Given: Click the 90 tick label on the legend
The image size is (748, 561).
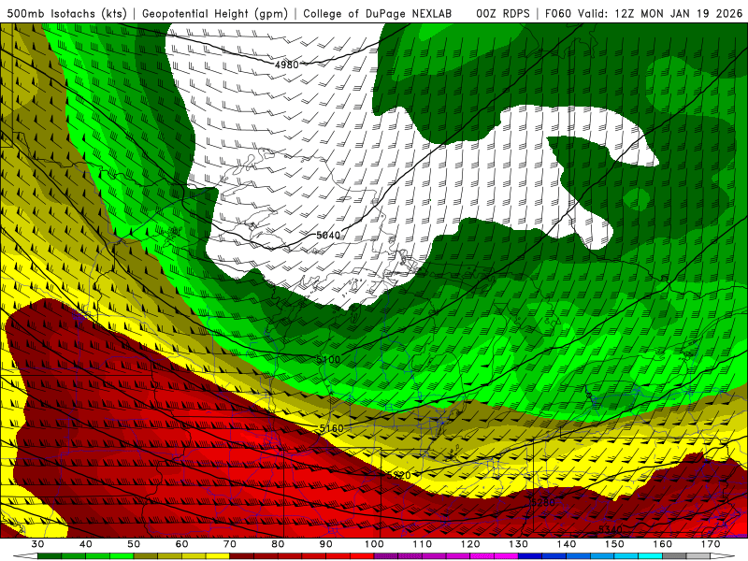Looking at the screenshot, I should [325, 544].
